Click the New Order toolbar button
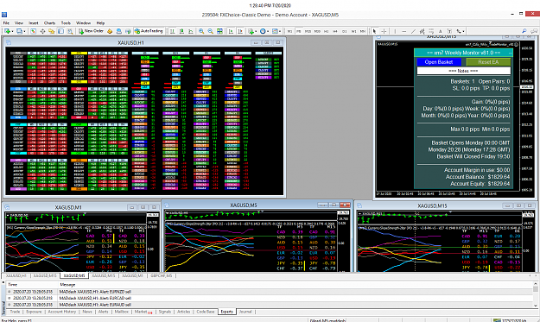Screen dimensions: 540x322 point(91,31)
